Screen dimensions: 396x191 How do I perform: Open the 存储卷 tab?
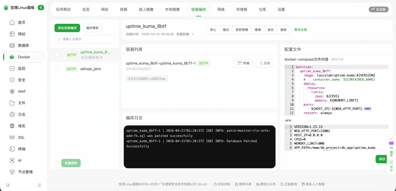tap(242, 10)
